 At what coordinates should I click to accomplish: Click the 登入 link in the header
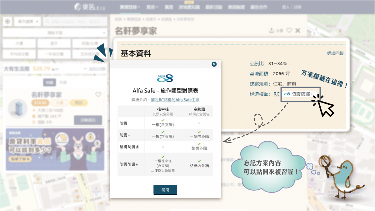[286, 7]
